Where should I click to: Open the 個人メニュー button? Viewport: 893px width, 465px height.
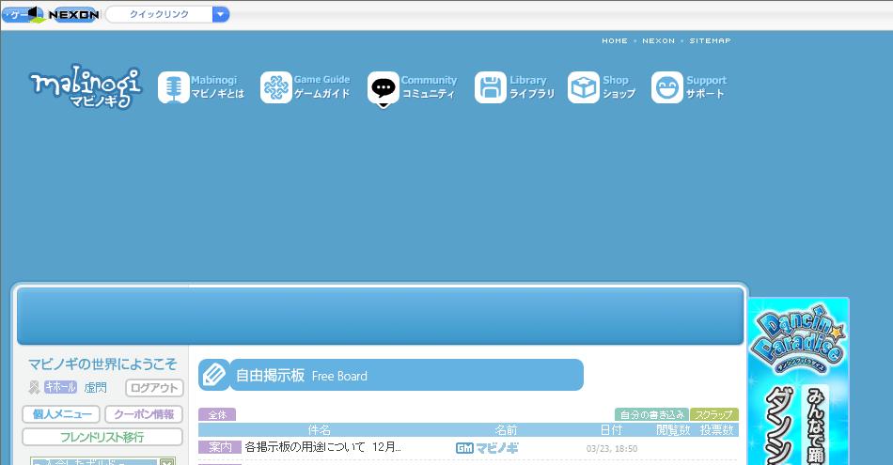(61, 414)
